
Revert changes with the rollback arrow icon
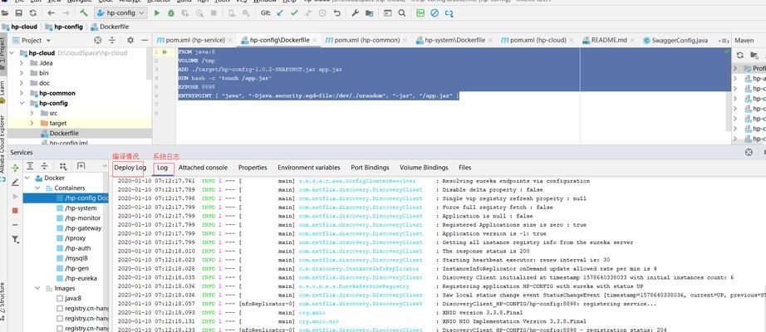tap(336, 13)
